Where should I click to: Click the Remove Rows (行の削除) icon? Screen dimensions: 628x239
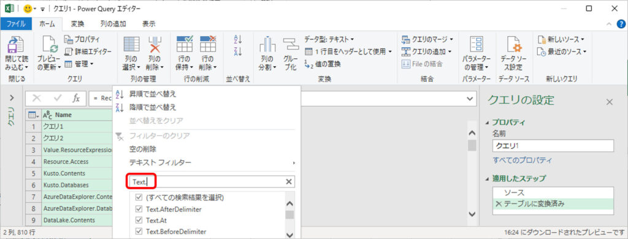(x=208, y=44)
